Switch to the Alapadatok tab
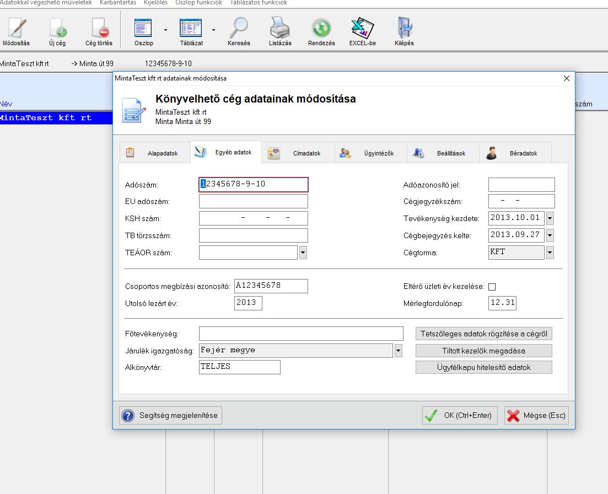The height and width of the screenshot is (494, 608). [154, 153]
